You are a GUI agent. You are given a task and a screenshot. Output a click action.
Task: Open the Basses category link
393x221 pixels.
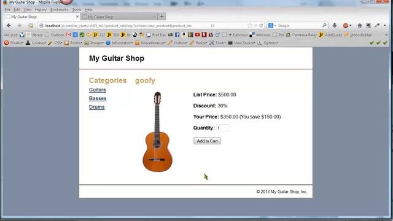pos(98,98)
